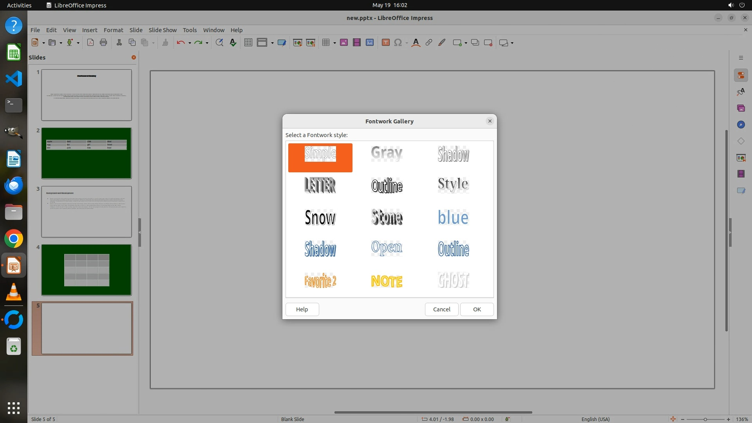Screen dimensions: 752x423
Task: Click the Export as PDF toolbar icon
Action: [90, 43]
